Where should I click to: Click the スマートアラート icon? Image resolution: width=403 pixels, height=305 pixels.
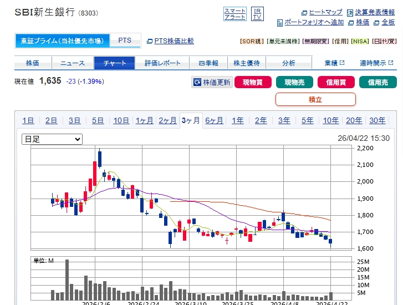click(235, 14)
